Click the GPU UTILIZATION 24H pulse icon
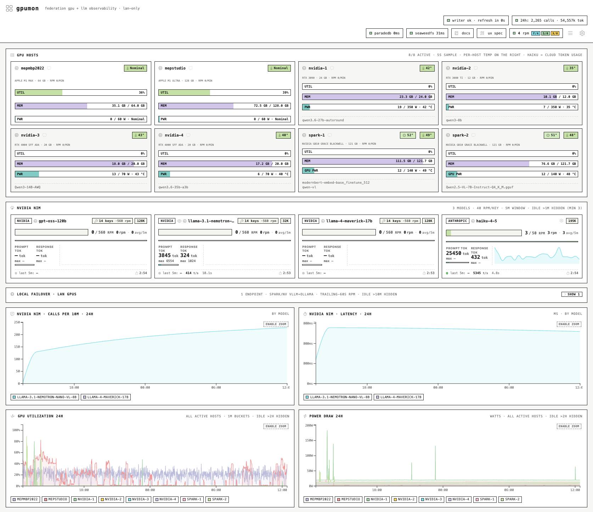The width and height of the screenshot is (593, 512). (13, 416)
